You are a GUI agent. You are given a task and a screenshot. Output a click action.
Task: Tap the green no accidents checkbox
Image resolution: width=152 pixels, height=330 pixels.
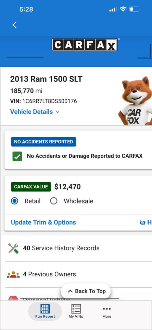17,156
